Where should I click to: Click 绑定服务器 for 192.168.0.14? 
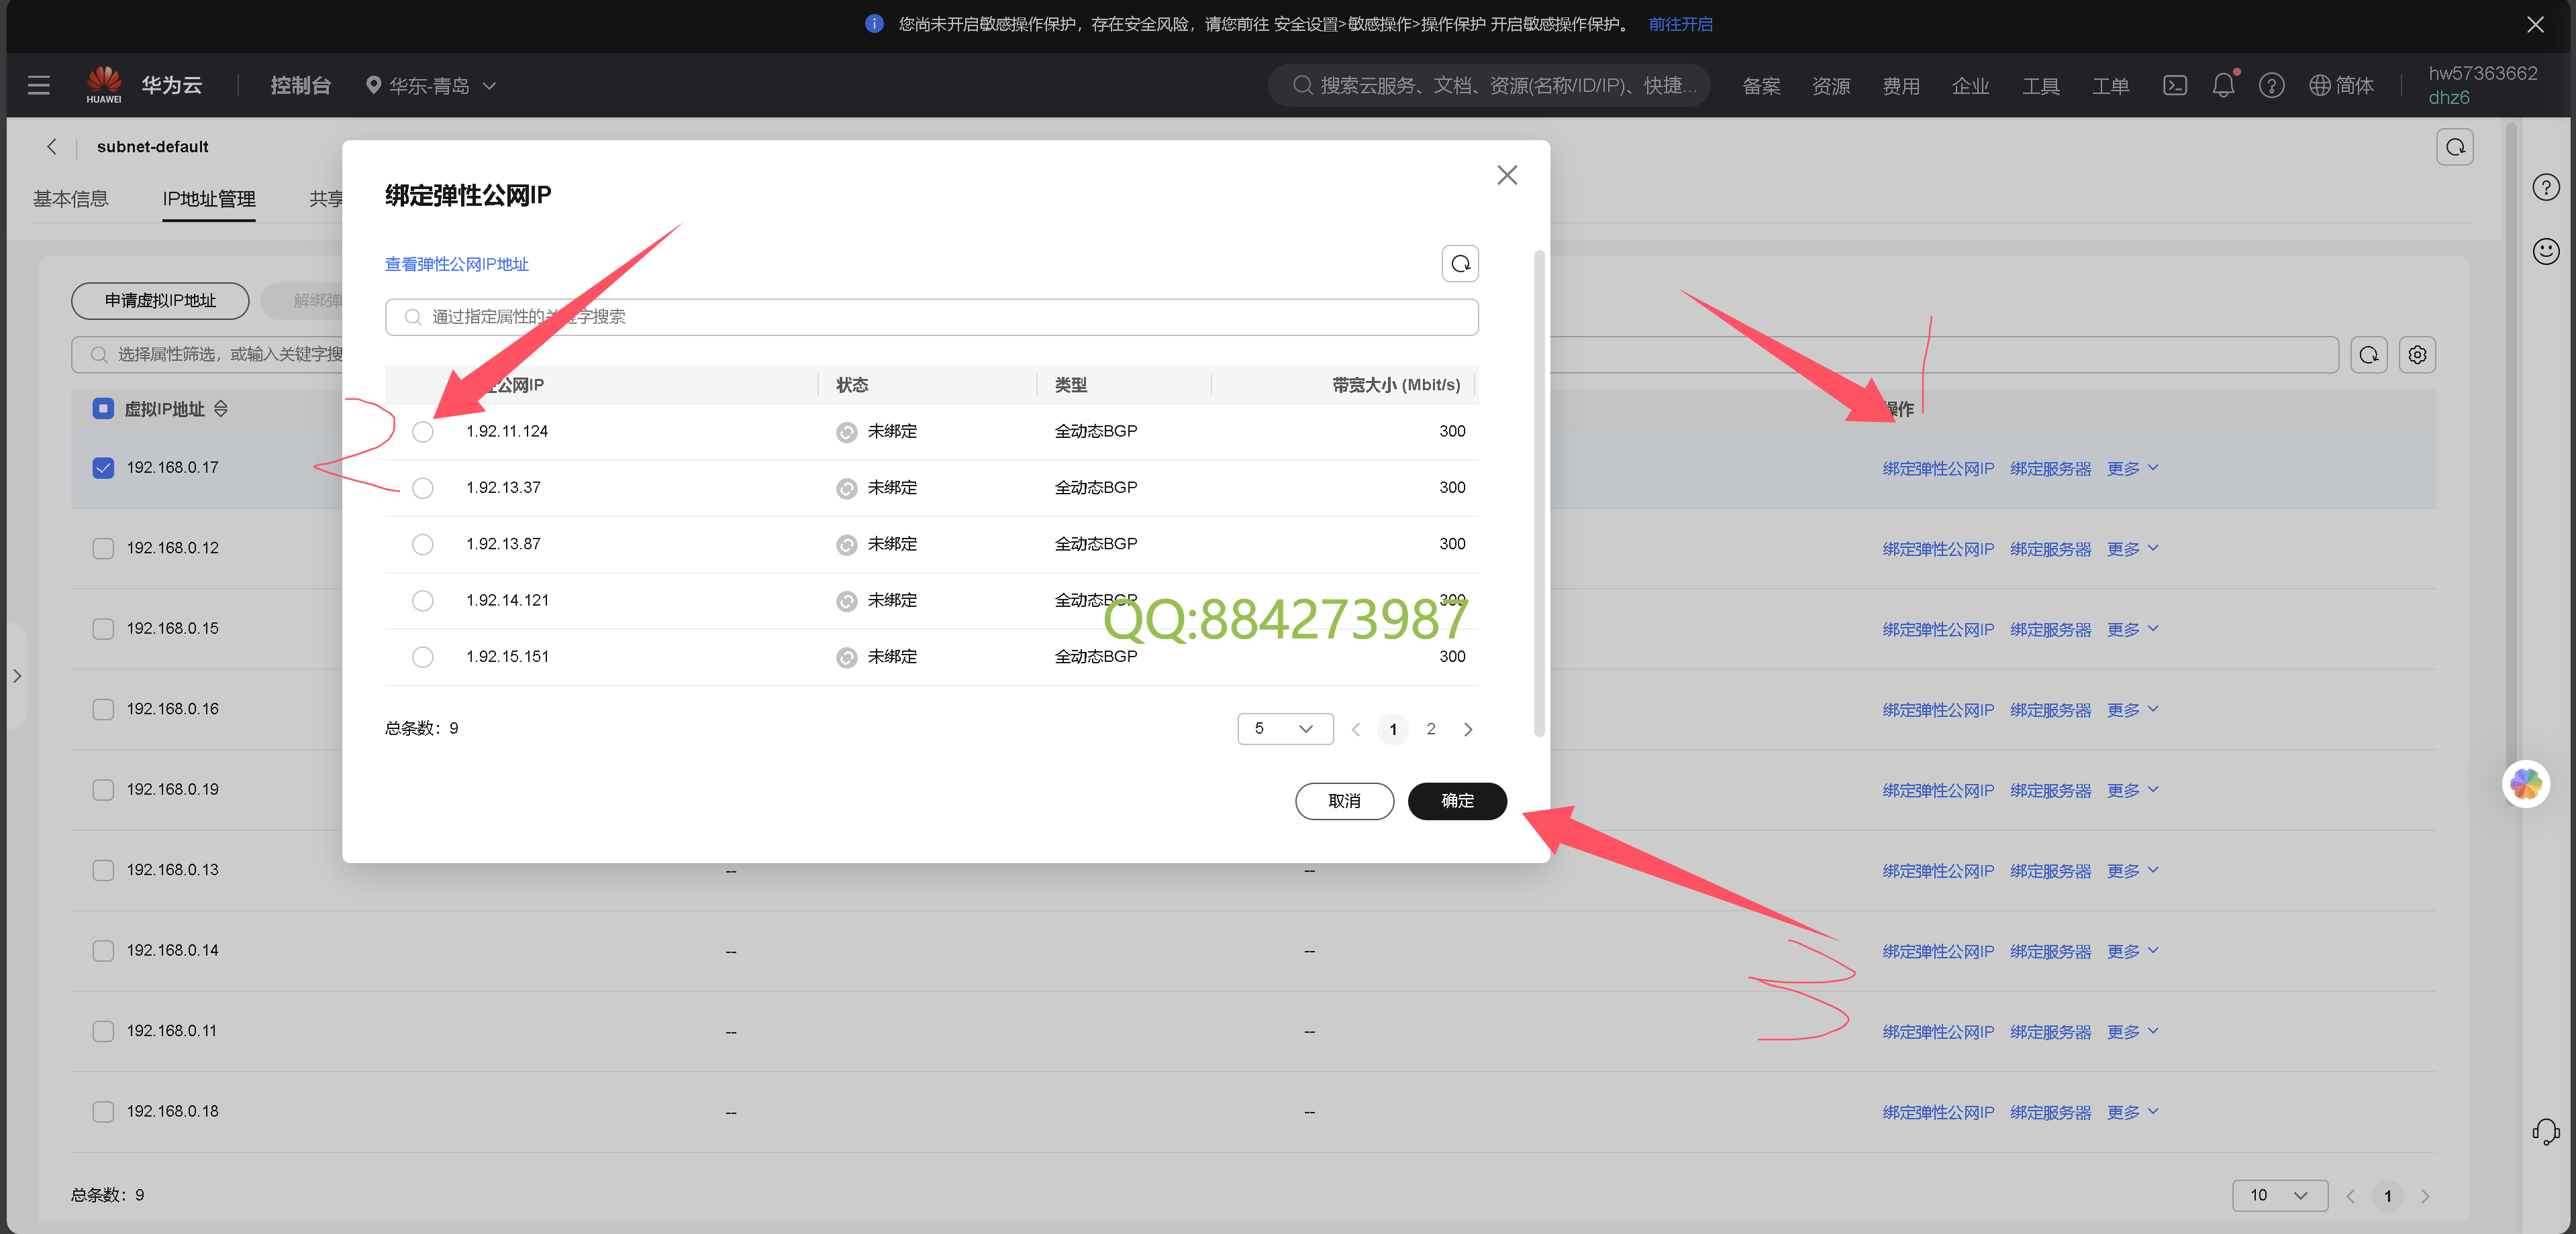click(x=2050, y=951)
